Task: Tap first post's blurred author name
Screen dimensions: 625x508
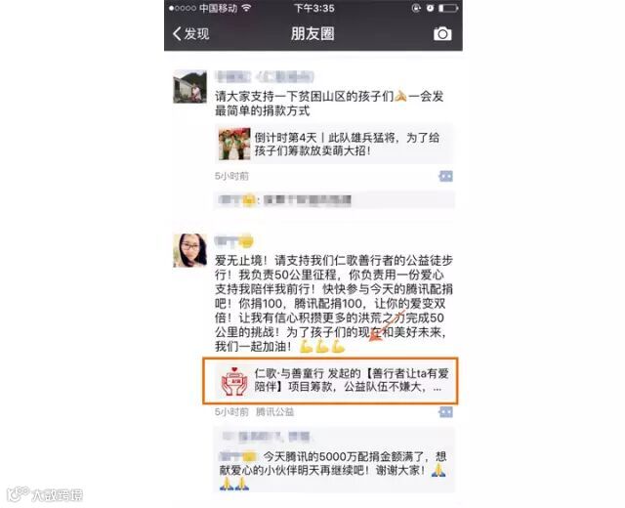Action: [x=265, y=76]
